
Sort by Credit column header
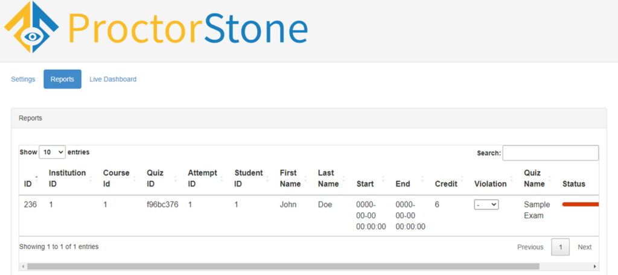click(x=446, y=183)
